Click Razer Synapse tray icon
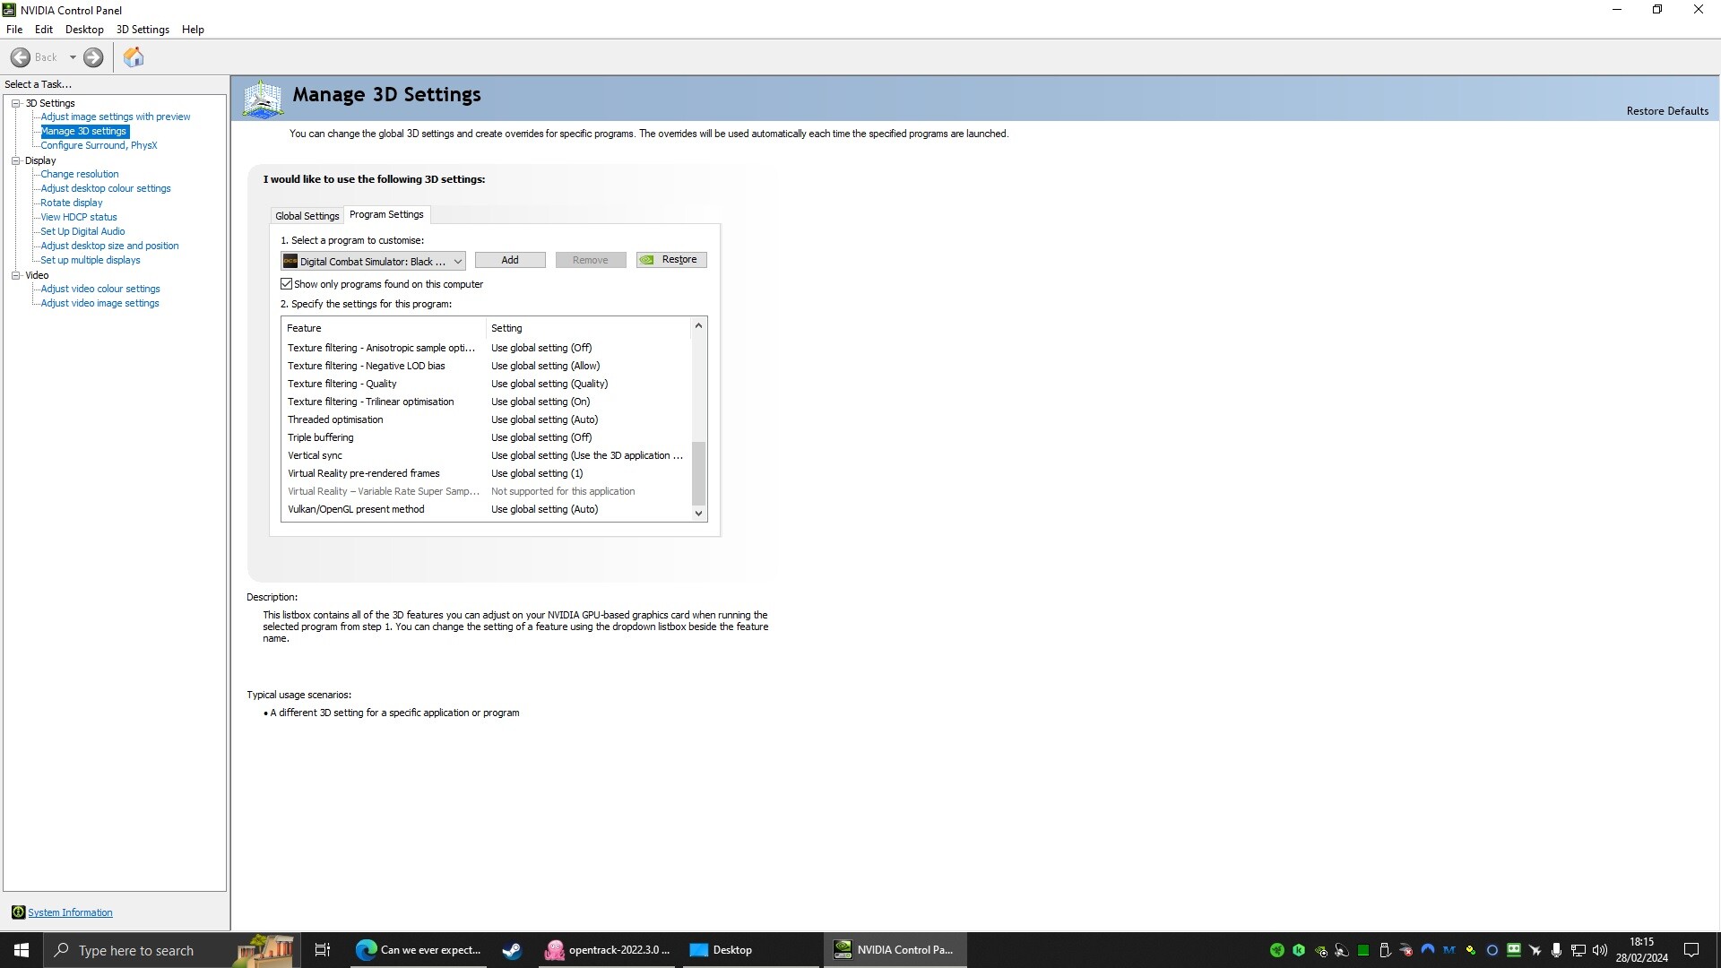The height and width of the screenshot is (968, 1721). pyautogui.click(x=1277, y=950)
